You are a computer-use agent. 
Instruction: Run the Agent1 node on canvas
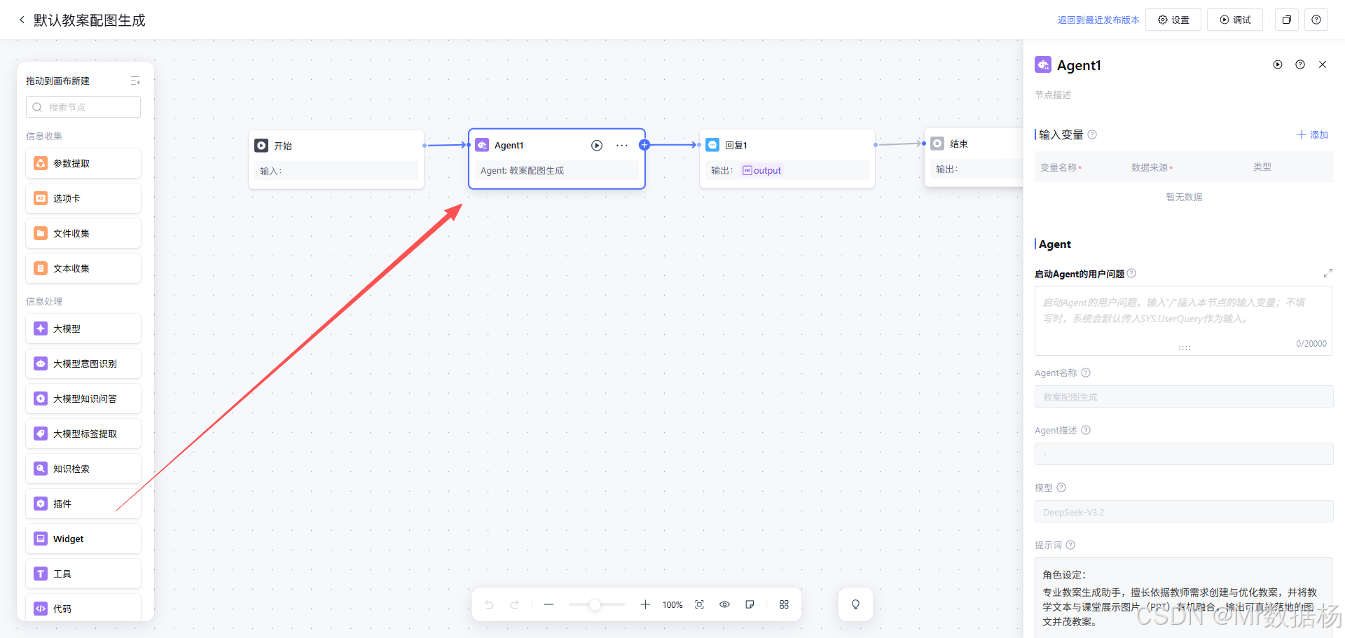(x=597, y=146)
